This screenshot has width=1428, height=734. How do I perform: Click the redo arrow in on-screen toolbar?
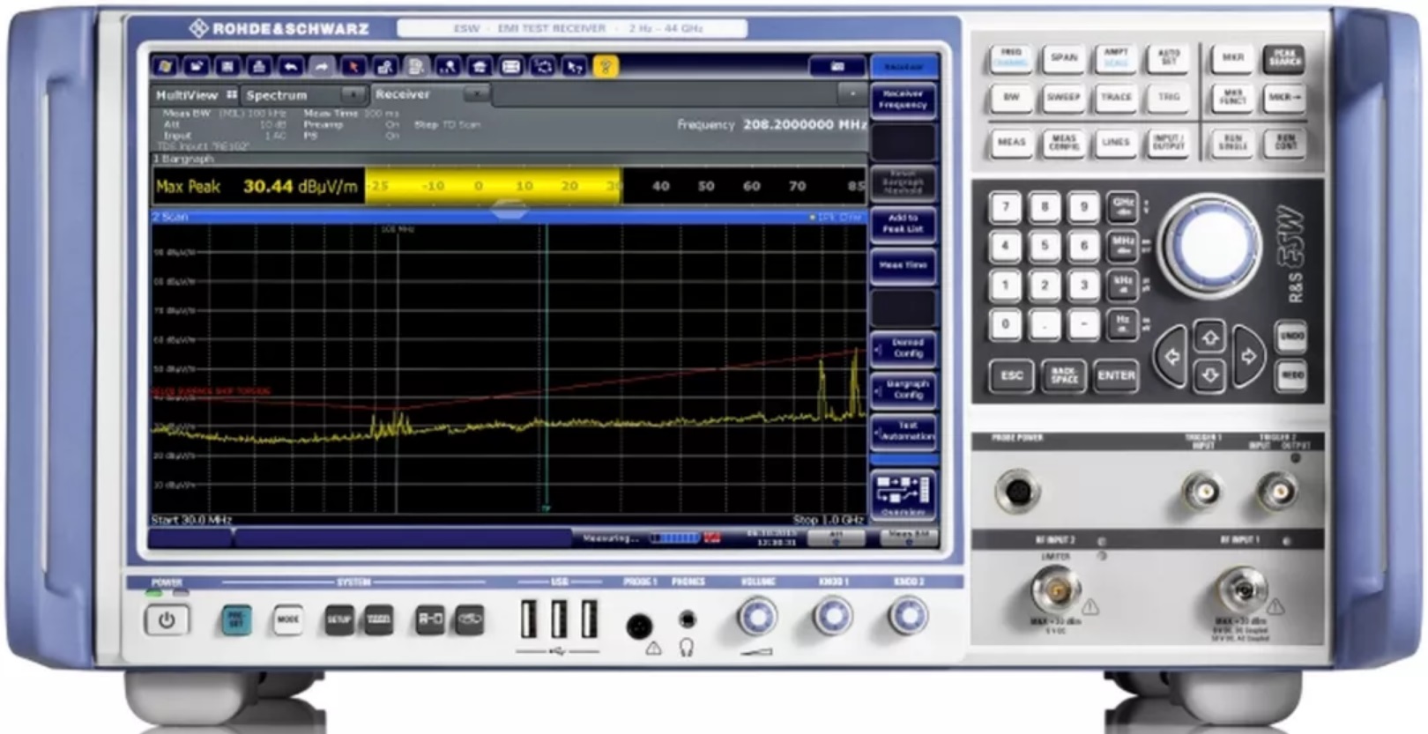tap(322, 66)
